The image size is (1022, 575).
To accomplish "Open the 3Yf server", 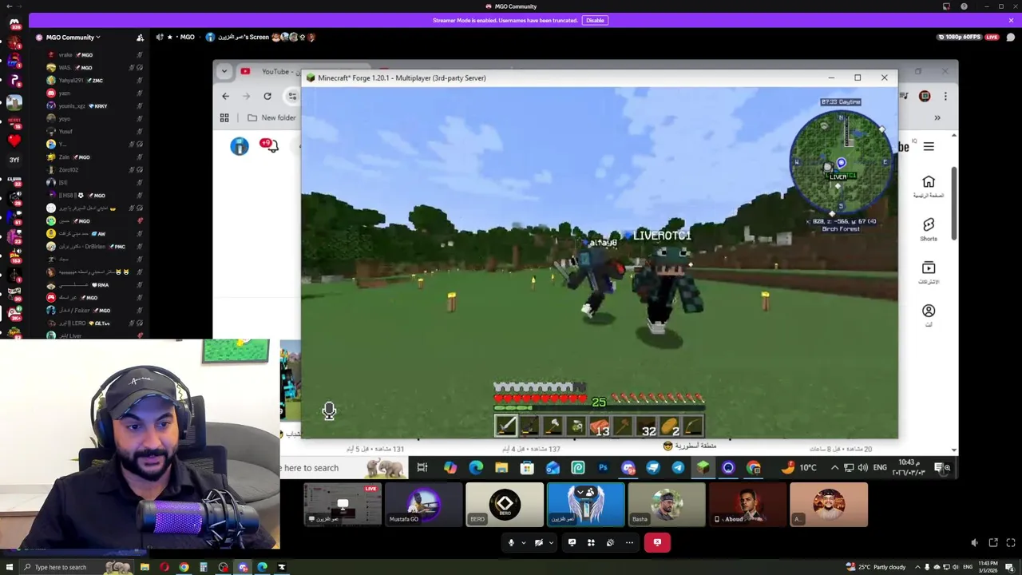I will coord(14,160).
